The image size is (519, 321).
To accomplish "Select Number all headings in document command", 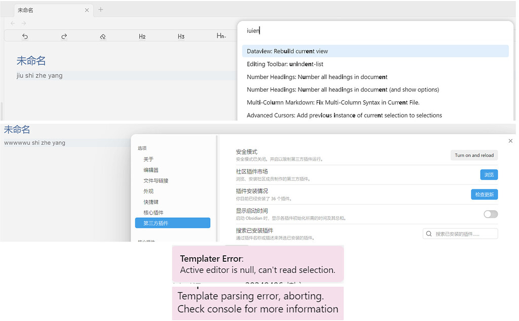I will (x=376, y=77).
